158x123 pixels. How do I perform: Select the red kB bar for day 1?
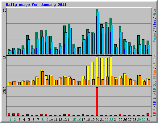9,114
